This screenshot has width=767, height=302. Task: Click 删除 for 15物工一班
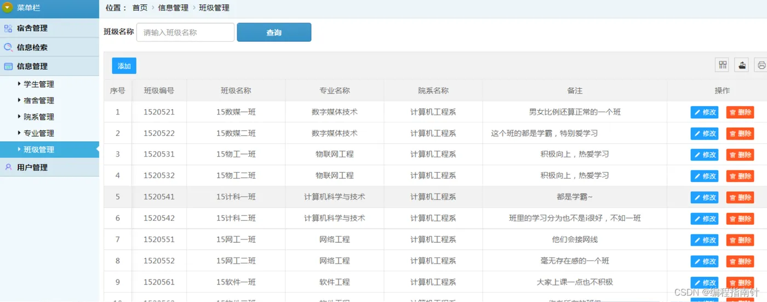pyautogui.click(x=740, y=155)
